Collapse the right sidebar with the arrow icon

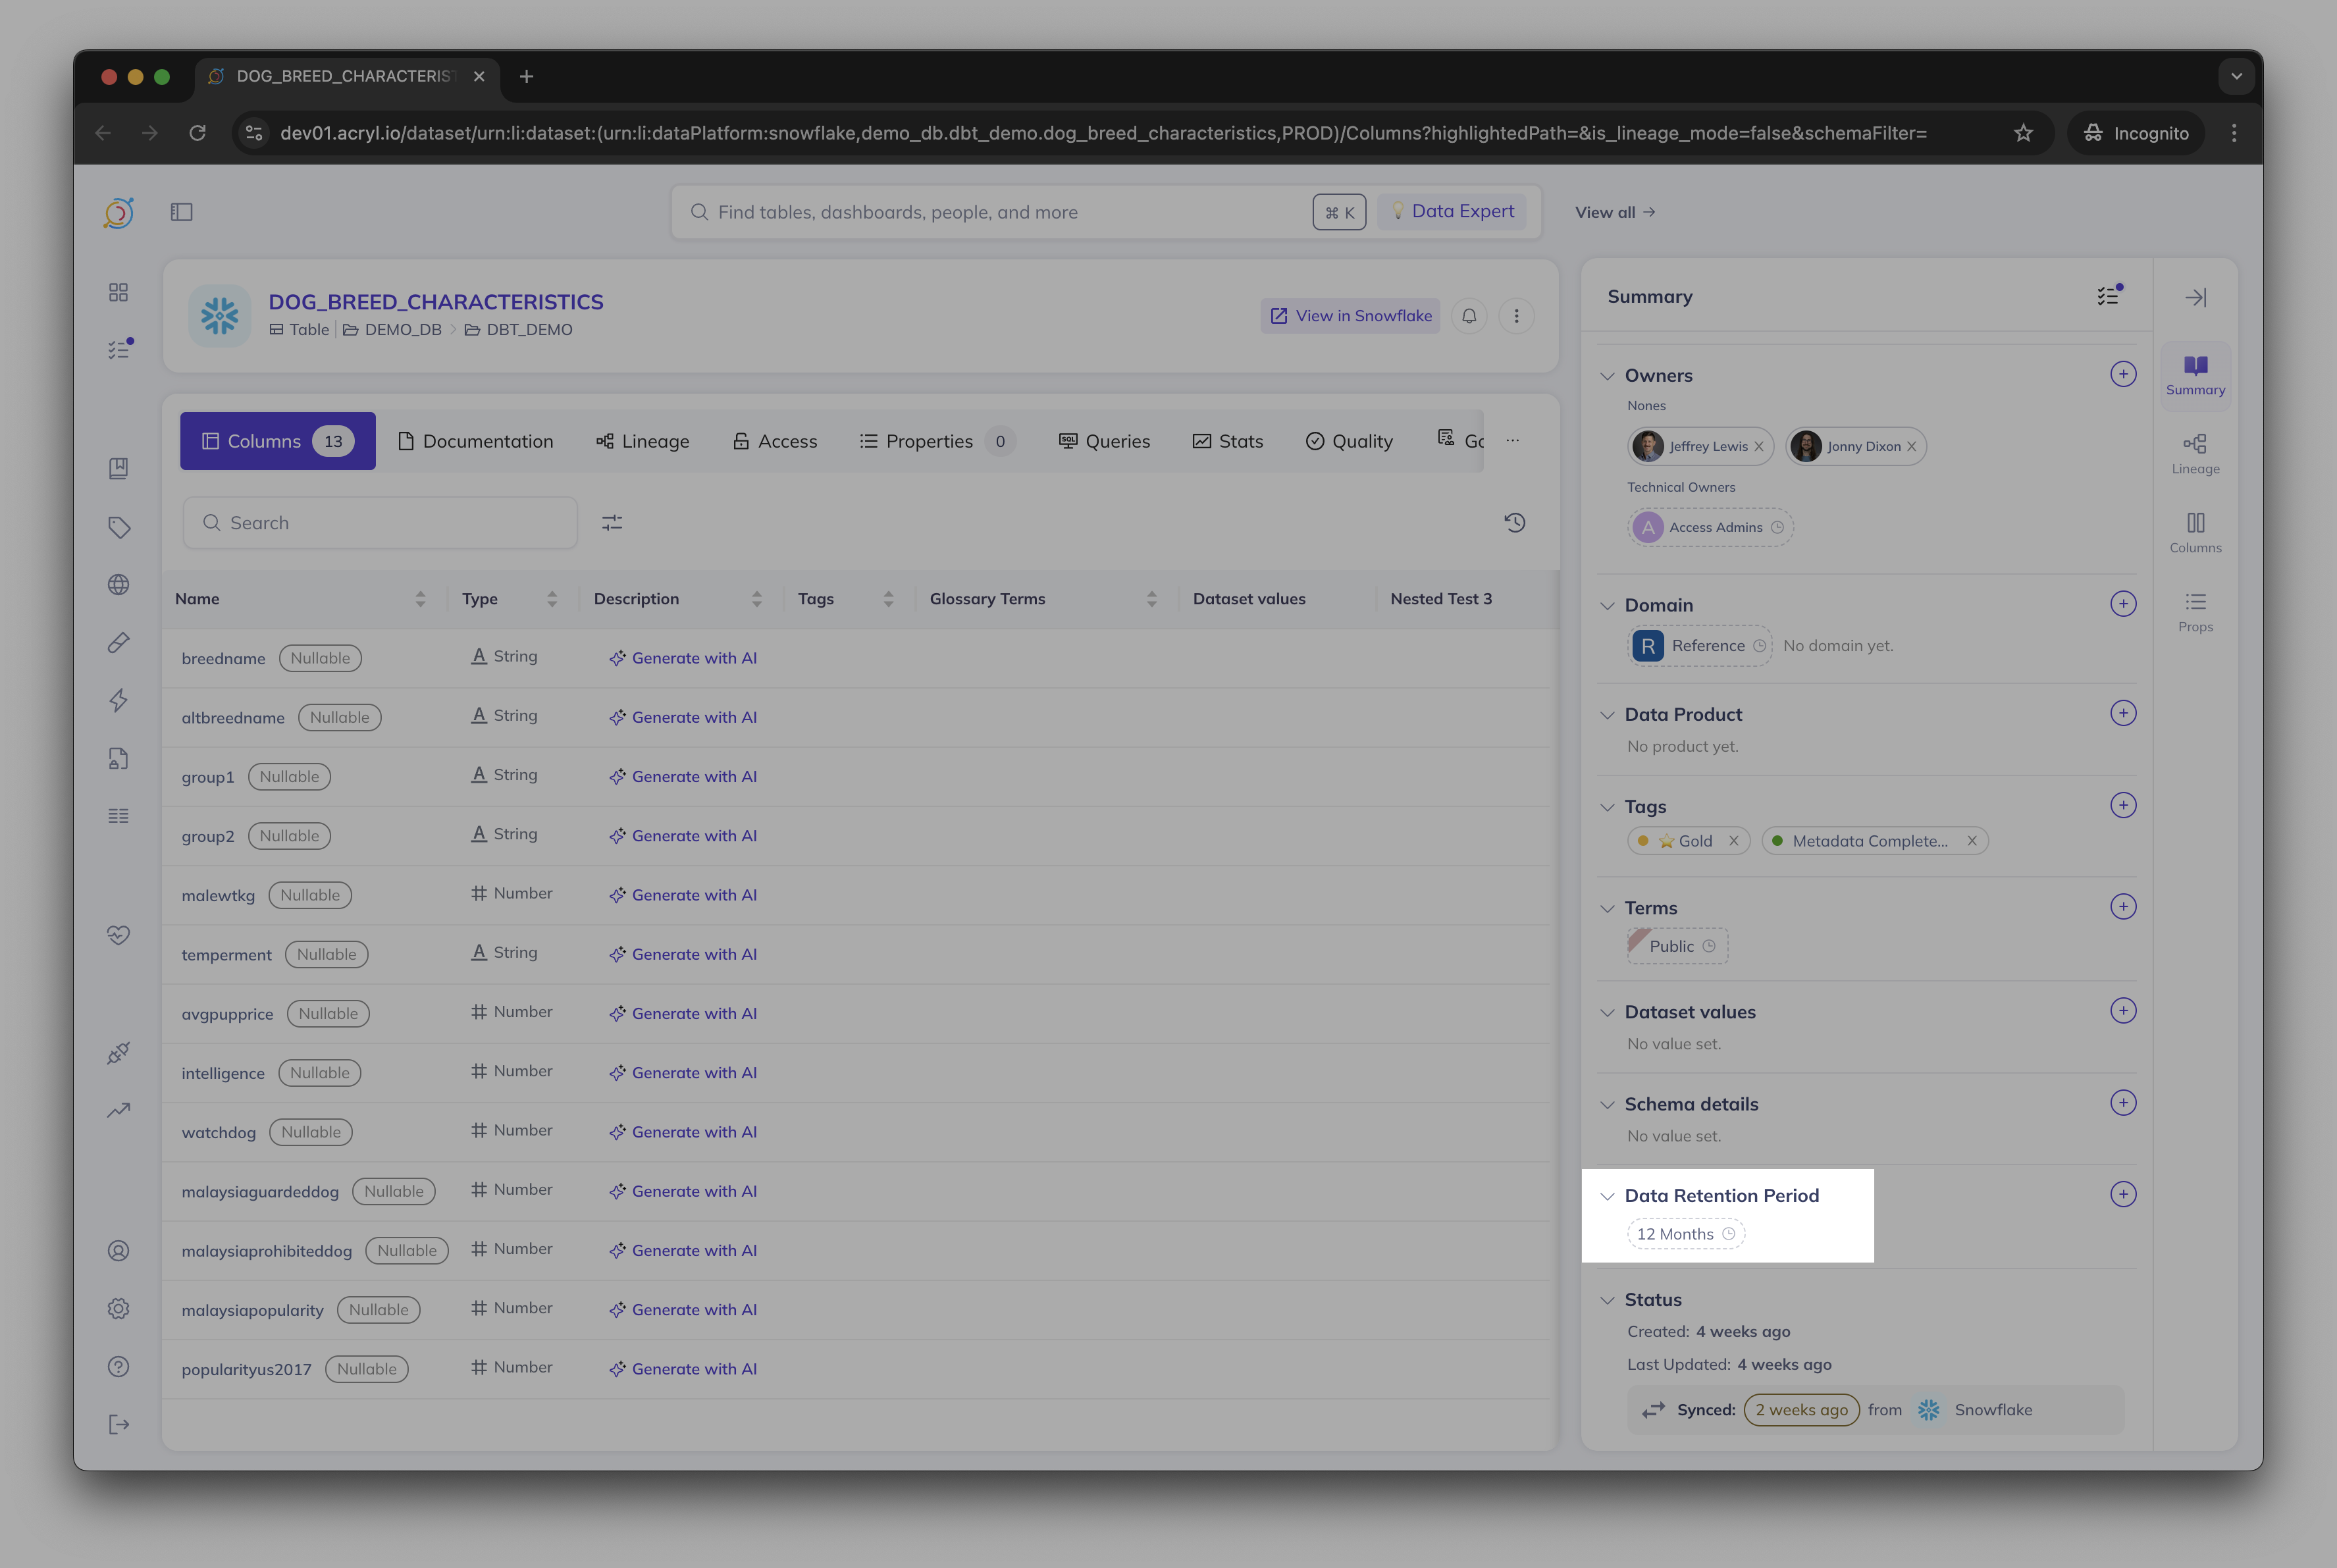(2195, 298)
